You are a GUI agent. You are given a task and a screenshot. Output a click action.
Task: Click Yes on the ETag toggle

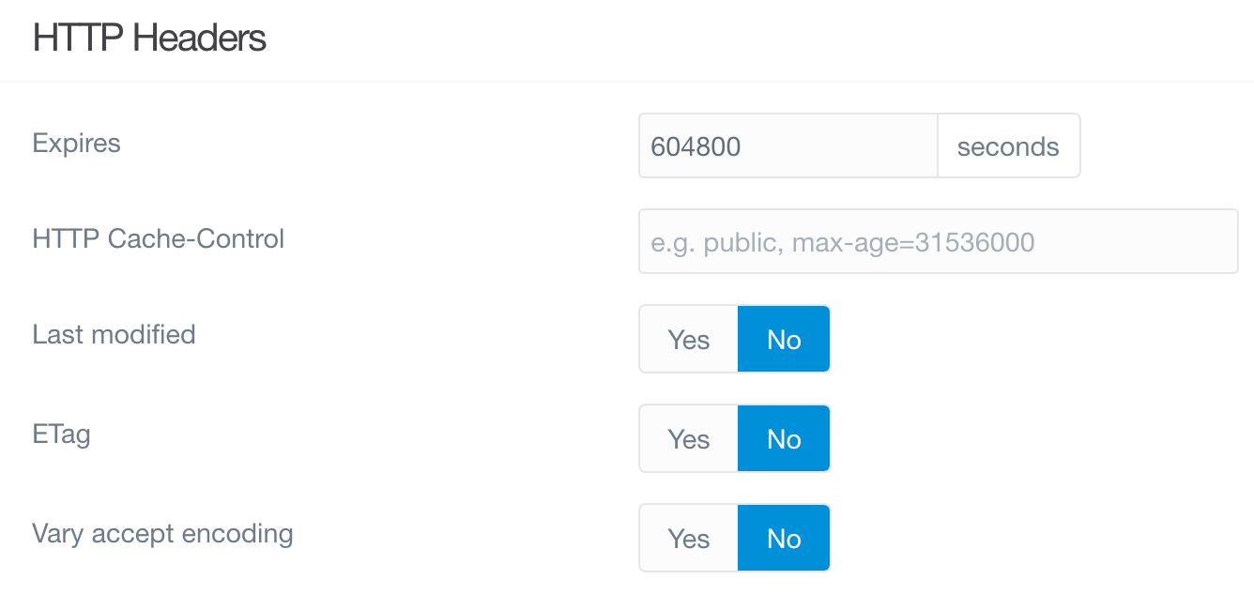pyautogui.click(x=688, y=438)
